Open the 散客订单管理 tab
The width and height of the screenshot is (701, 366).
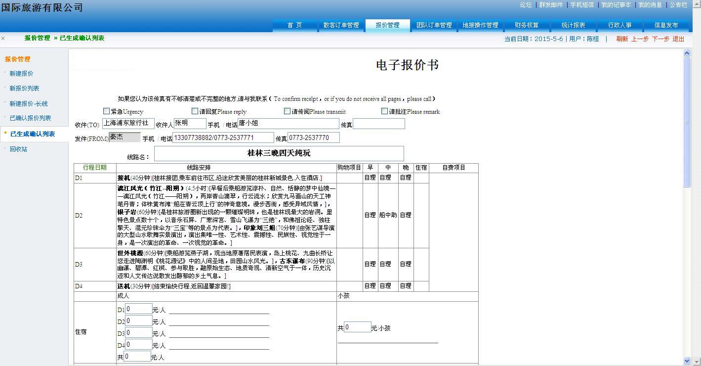(x=341, y=25)
